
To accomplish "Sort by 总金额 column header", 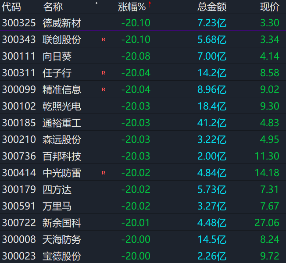I will 212,7.
